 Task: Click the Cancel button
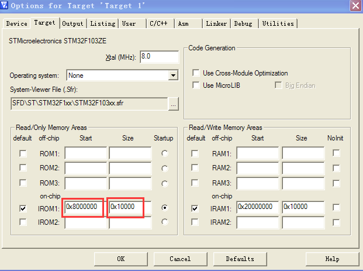click(181, 259)
